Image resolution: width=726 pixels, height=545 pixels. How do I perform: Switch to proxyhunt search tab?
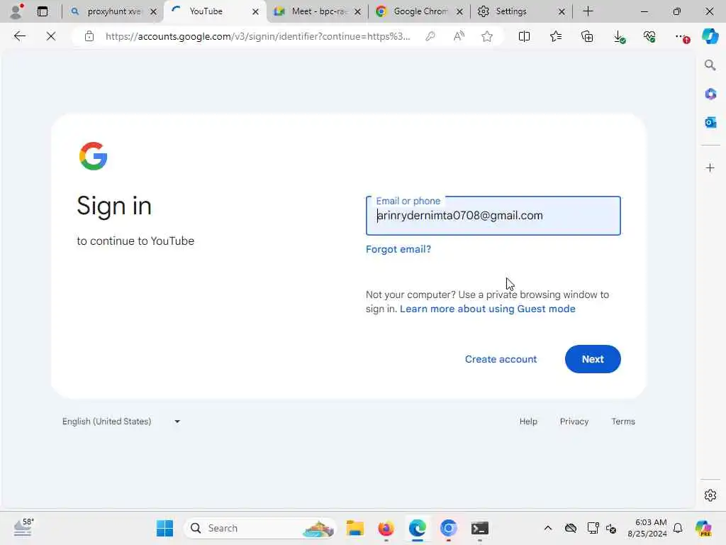(113, 11)
